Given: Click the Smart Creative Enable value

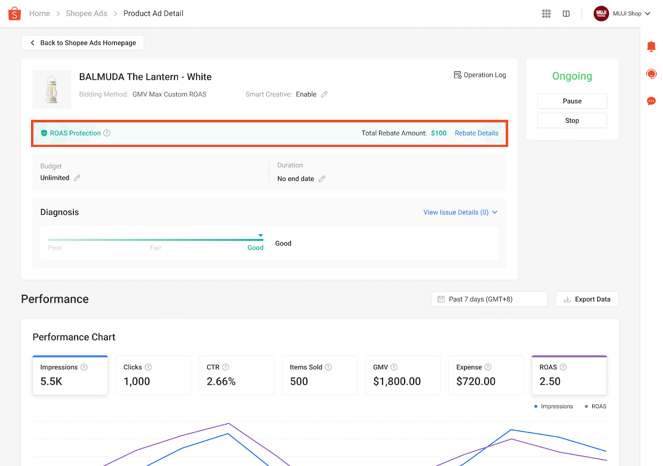Looking at the screenshot, I should pos(306,95).
